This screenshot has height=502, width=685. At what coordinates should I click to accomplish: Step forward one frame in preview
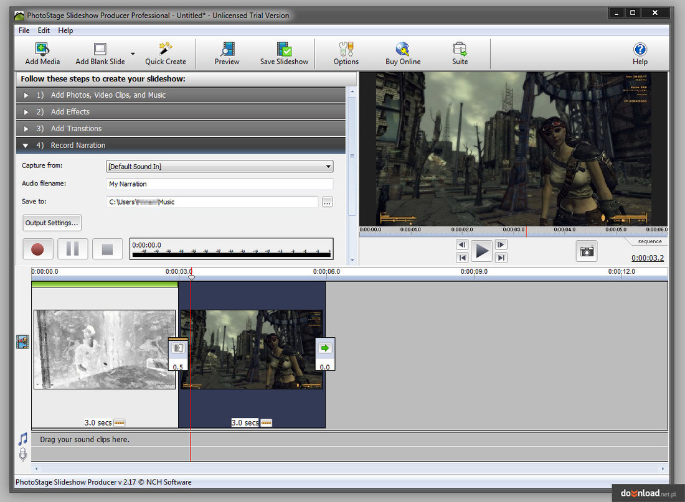(501, 244)
